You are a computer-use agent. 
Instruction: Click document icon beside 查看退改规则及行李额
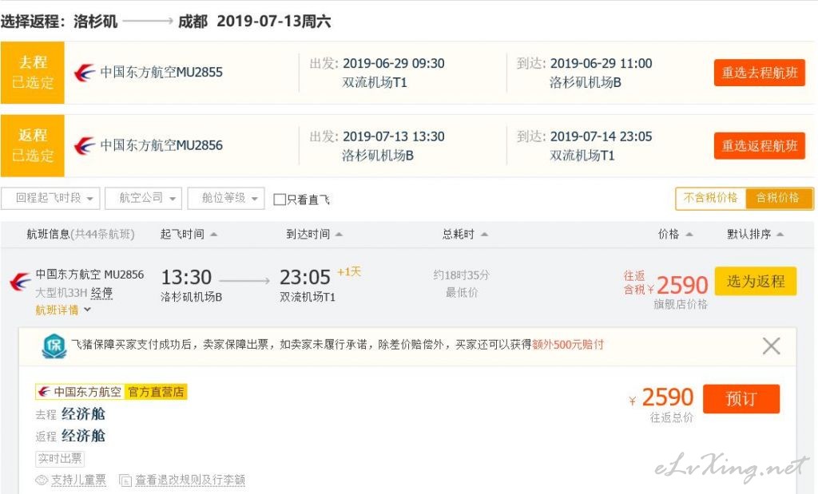tap(125, 480)
